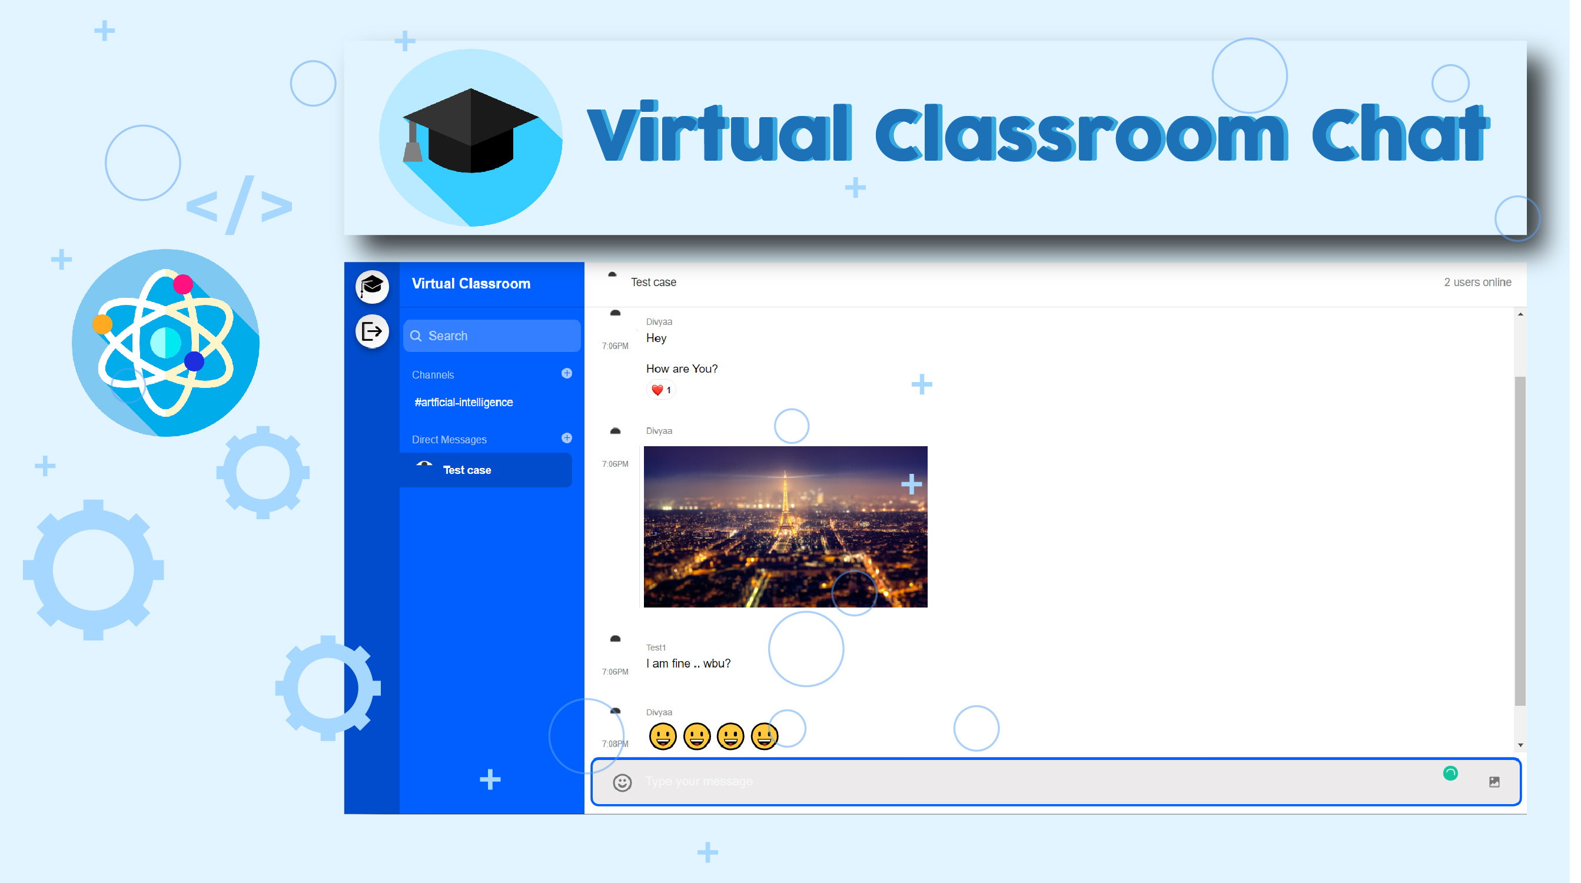
Task: Click the plus to add a new channel
Action: coord(566,374)
